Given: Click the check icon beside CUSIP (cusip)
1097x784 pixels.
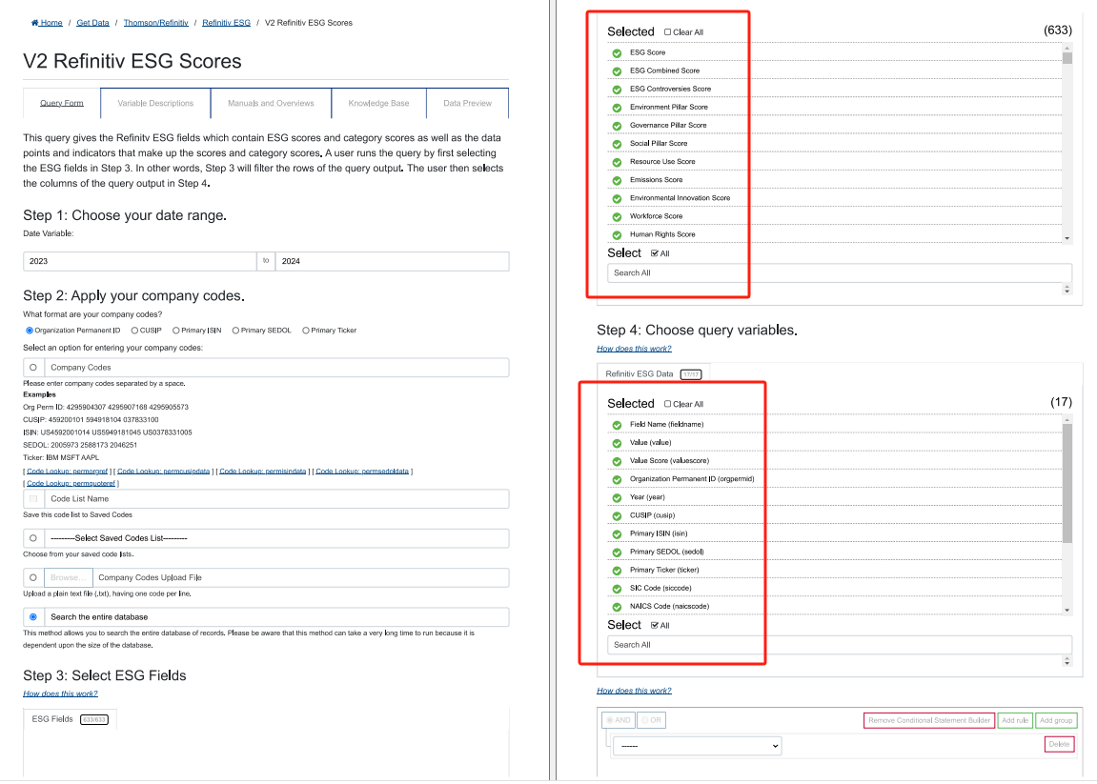Looking at the screenshot, I should 617,516.
